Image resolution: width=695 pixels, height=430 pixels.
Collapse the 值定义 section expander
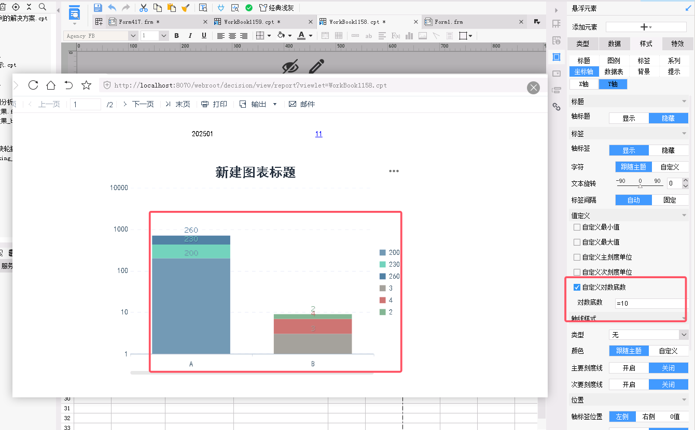point(684,215)
